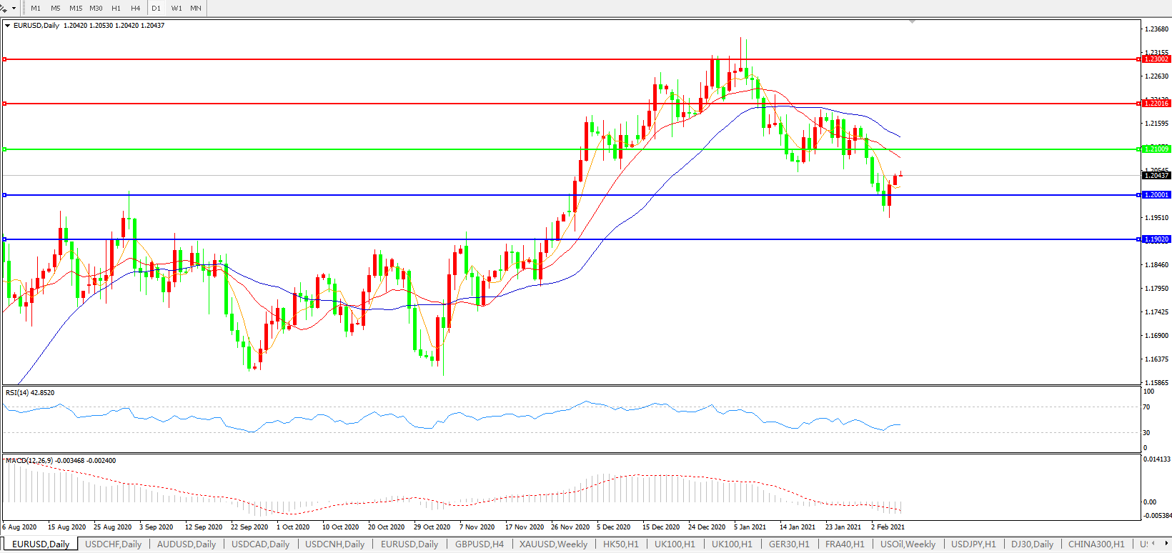Toggle the W1 weekly timeframe
Viewport: 1172px width, 553px height.
pos(177,9)
